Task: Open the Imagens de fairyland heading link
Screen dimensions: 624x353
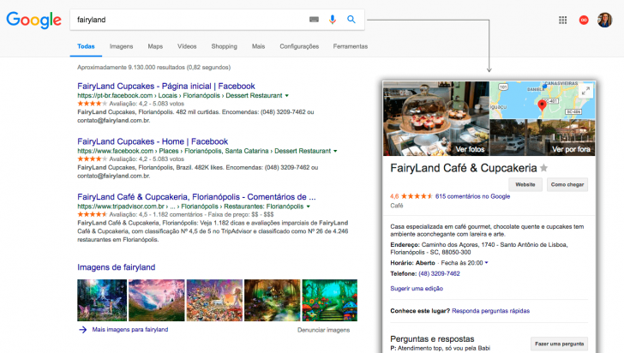Action: (117, 267)
